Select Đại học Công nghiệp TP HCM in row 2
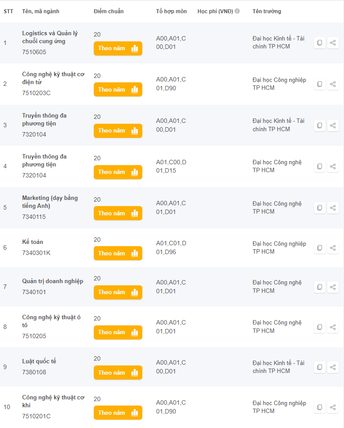Screen dimensions: 344x428 pos(279,84)
